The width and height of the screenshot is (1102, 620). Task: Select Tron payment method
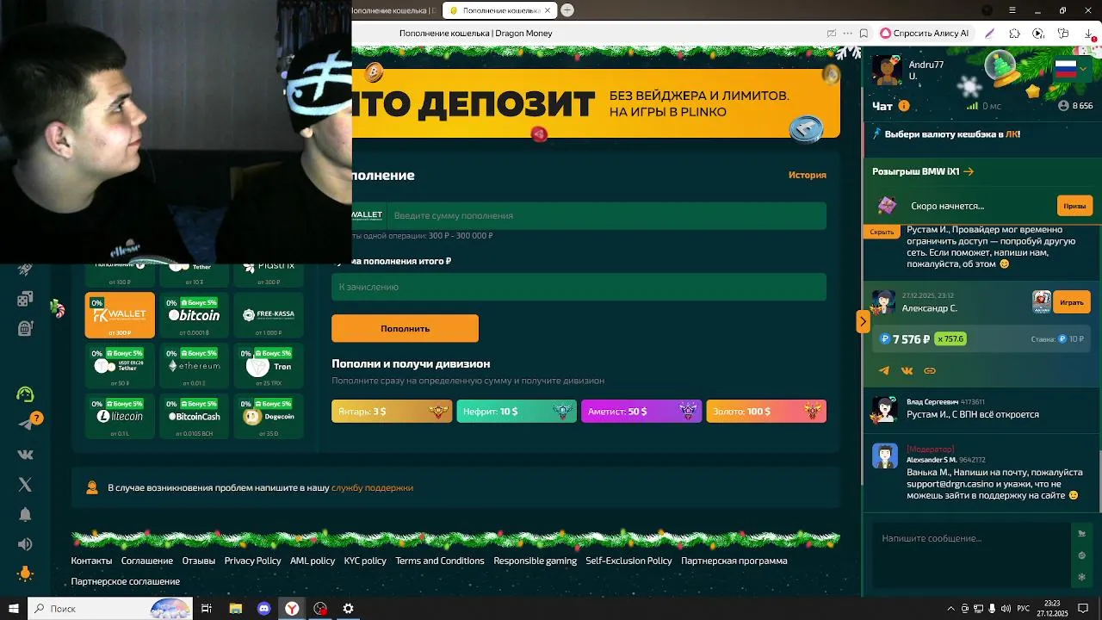tap(269, 366)
